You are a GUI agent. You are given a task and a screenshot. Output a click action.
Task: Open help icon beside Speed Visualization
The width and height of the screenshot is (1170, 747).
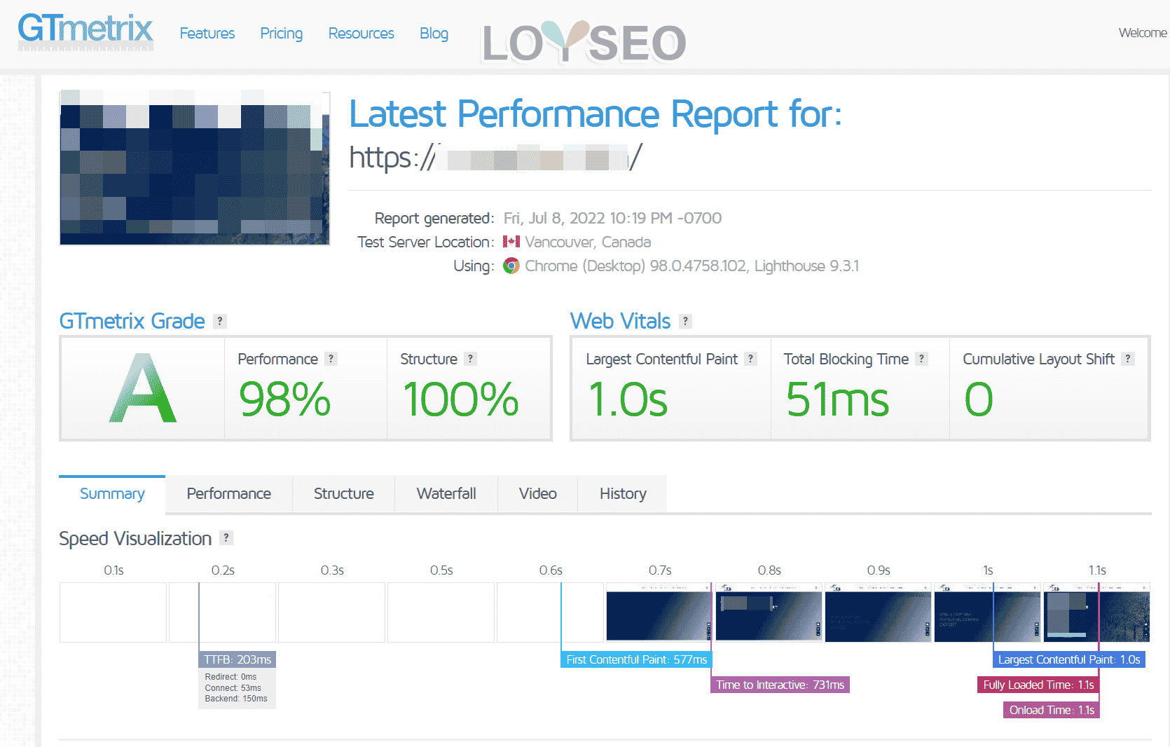226,538
